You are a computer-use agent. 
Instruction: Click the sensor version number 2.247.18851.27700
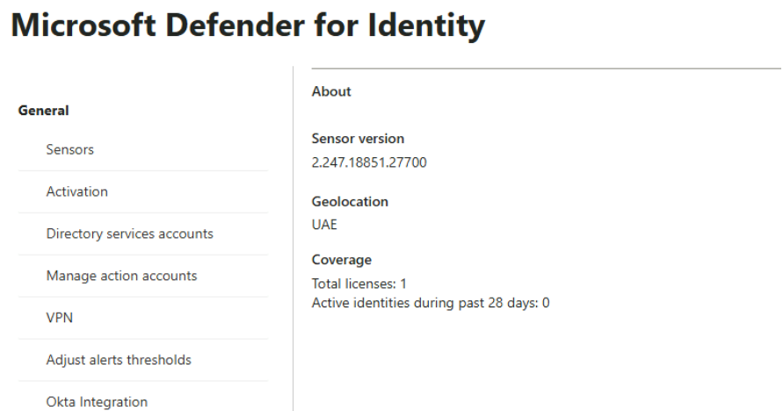point(369,162)
